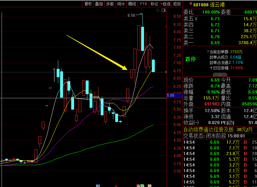Add stock via +自选 button
257x187 pixels.
pyautogui.click(x=166, y=4)
